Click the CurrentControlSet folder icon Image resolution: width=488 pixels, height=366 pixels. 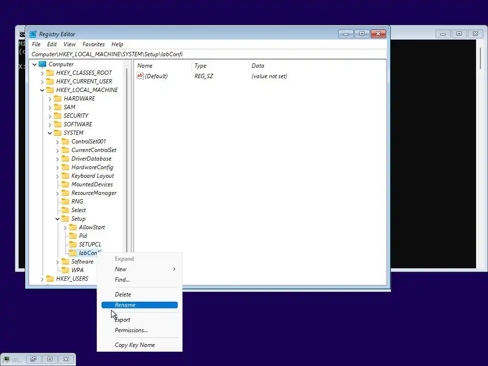click(x=65, y=150)
